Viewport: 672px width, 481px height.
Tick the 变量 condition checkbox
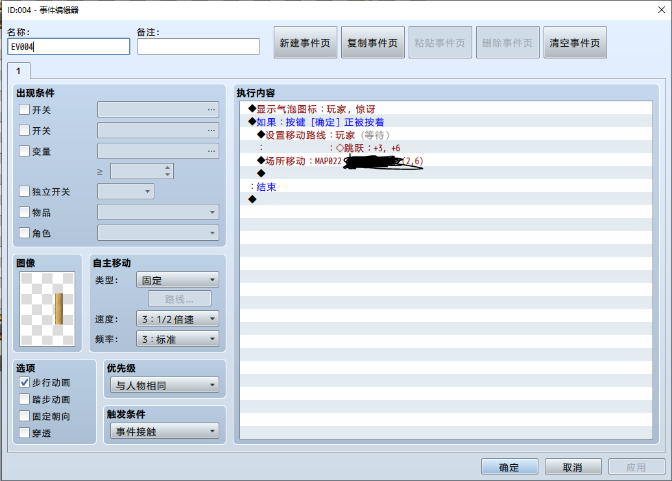pos(25,151)
